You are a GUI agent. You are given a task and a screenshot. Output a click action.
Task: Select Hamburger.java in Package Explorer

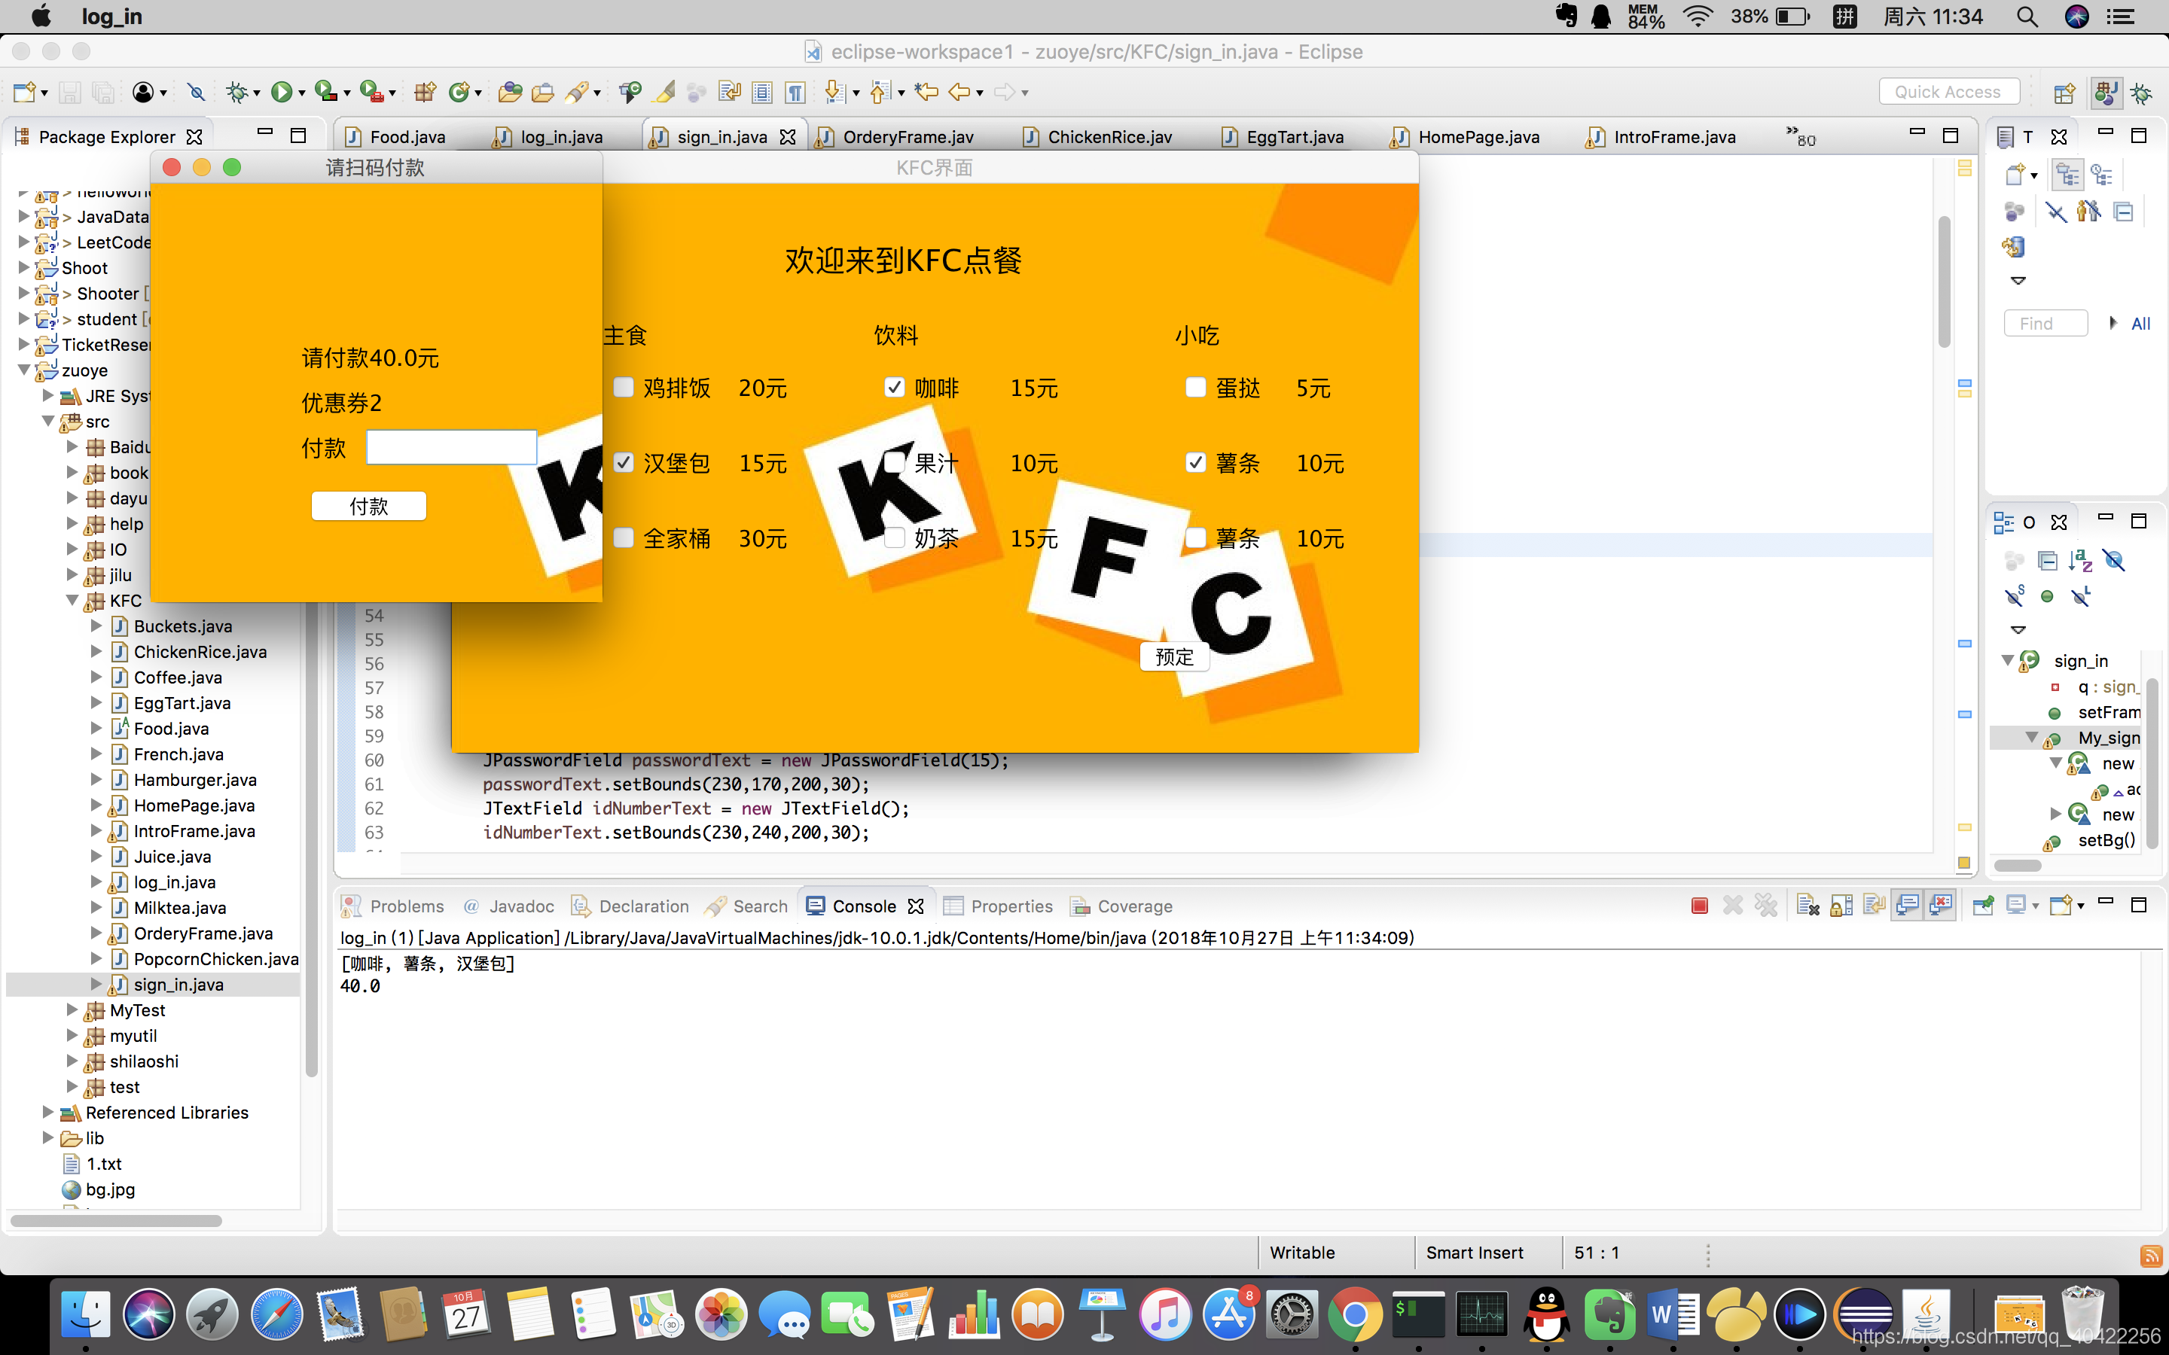click(x=194, y=780)
